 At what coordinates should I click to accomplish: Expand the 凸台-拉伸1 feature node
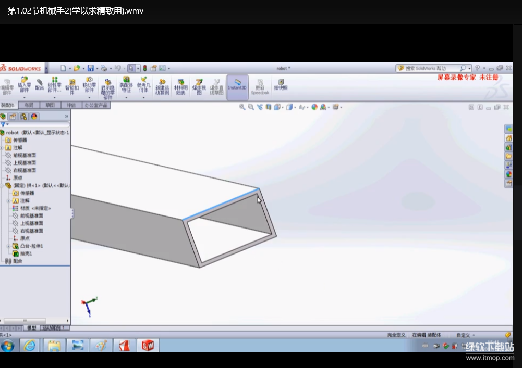(x=8, y=246)
